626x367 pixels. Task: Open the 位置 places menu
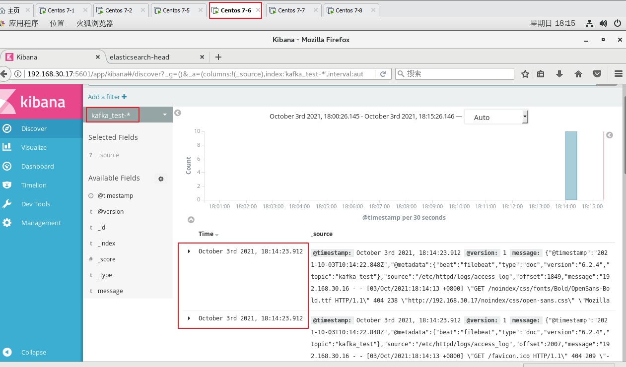tap(57, 23)
